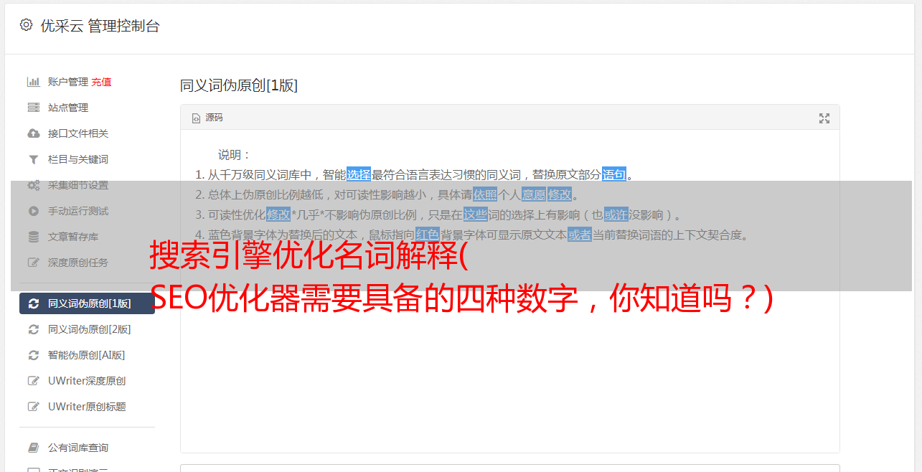
Task: Open the 手动运行测试 play icon
Action: pyautogui.click(x=33, y=211)
